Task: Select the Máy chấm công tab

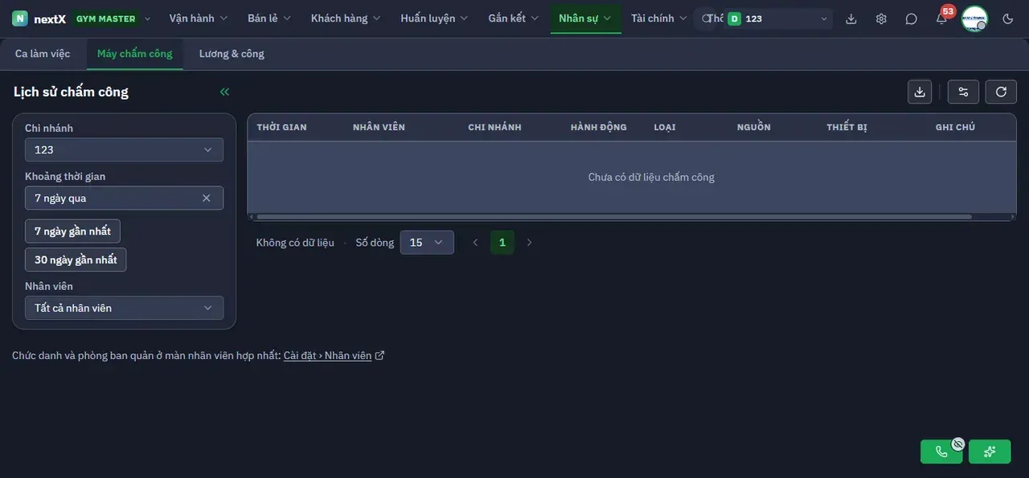Action: pyautogui.click(x=135, y=54)
